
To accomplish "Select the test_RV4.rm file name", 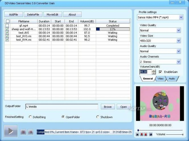I will tap(24, 40).
